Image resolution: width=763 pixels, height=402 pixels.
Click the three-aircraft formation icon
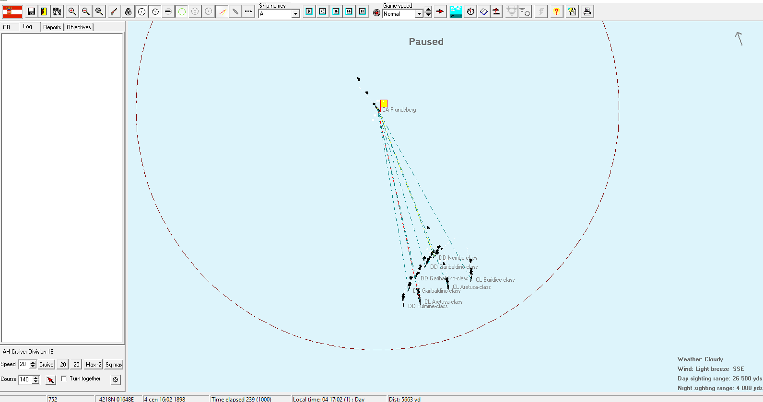(x=512, y=11)
